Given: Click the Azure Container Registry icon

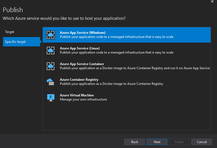Looking at the screenshot, I should coord(51,82).
